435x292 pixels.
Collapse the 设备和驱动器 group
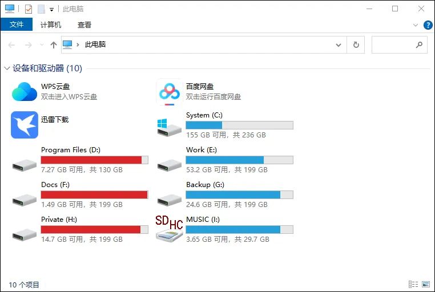(x=7, y=68)
